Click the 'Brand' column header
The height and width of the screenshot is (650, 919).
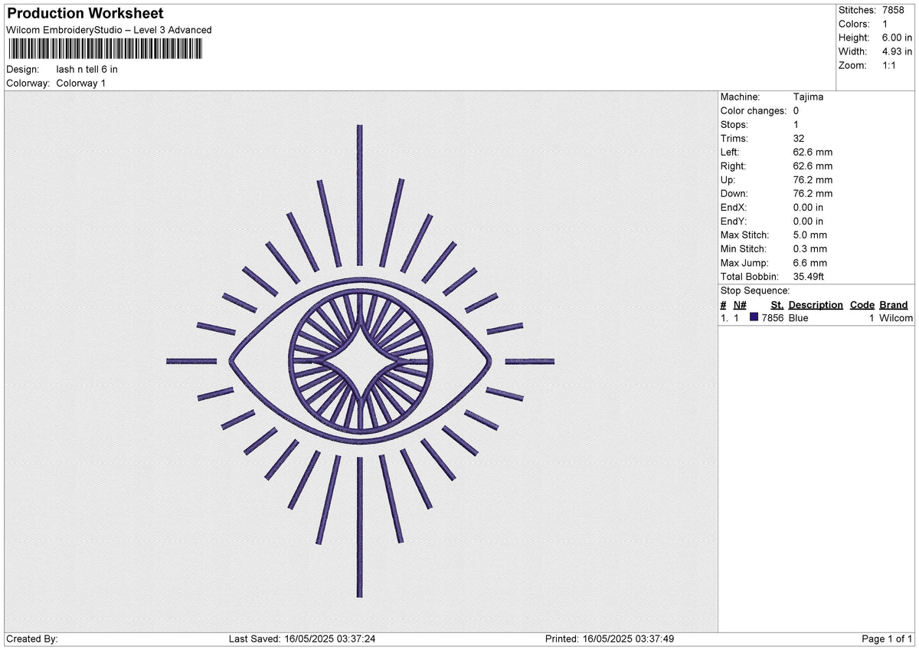tap(894, 304)
